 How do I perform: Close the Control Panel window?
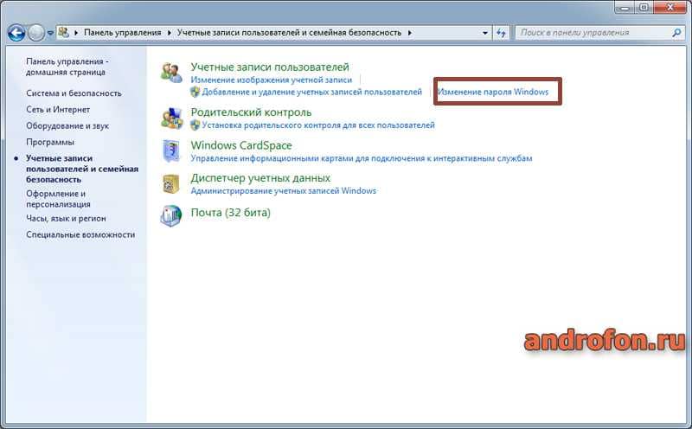point(670,8)
